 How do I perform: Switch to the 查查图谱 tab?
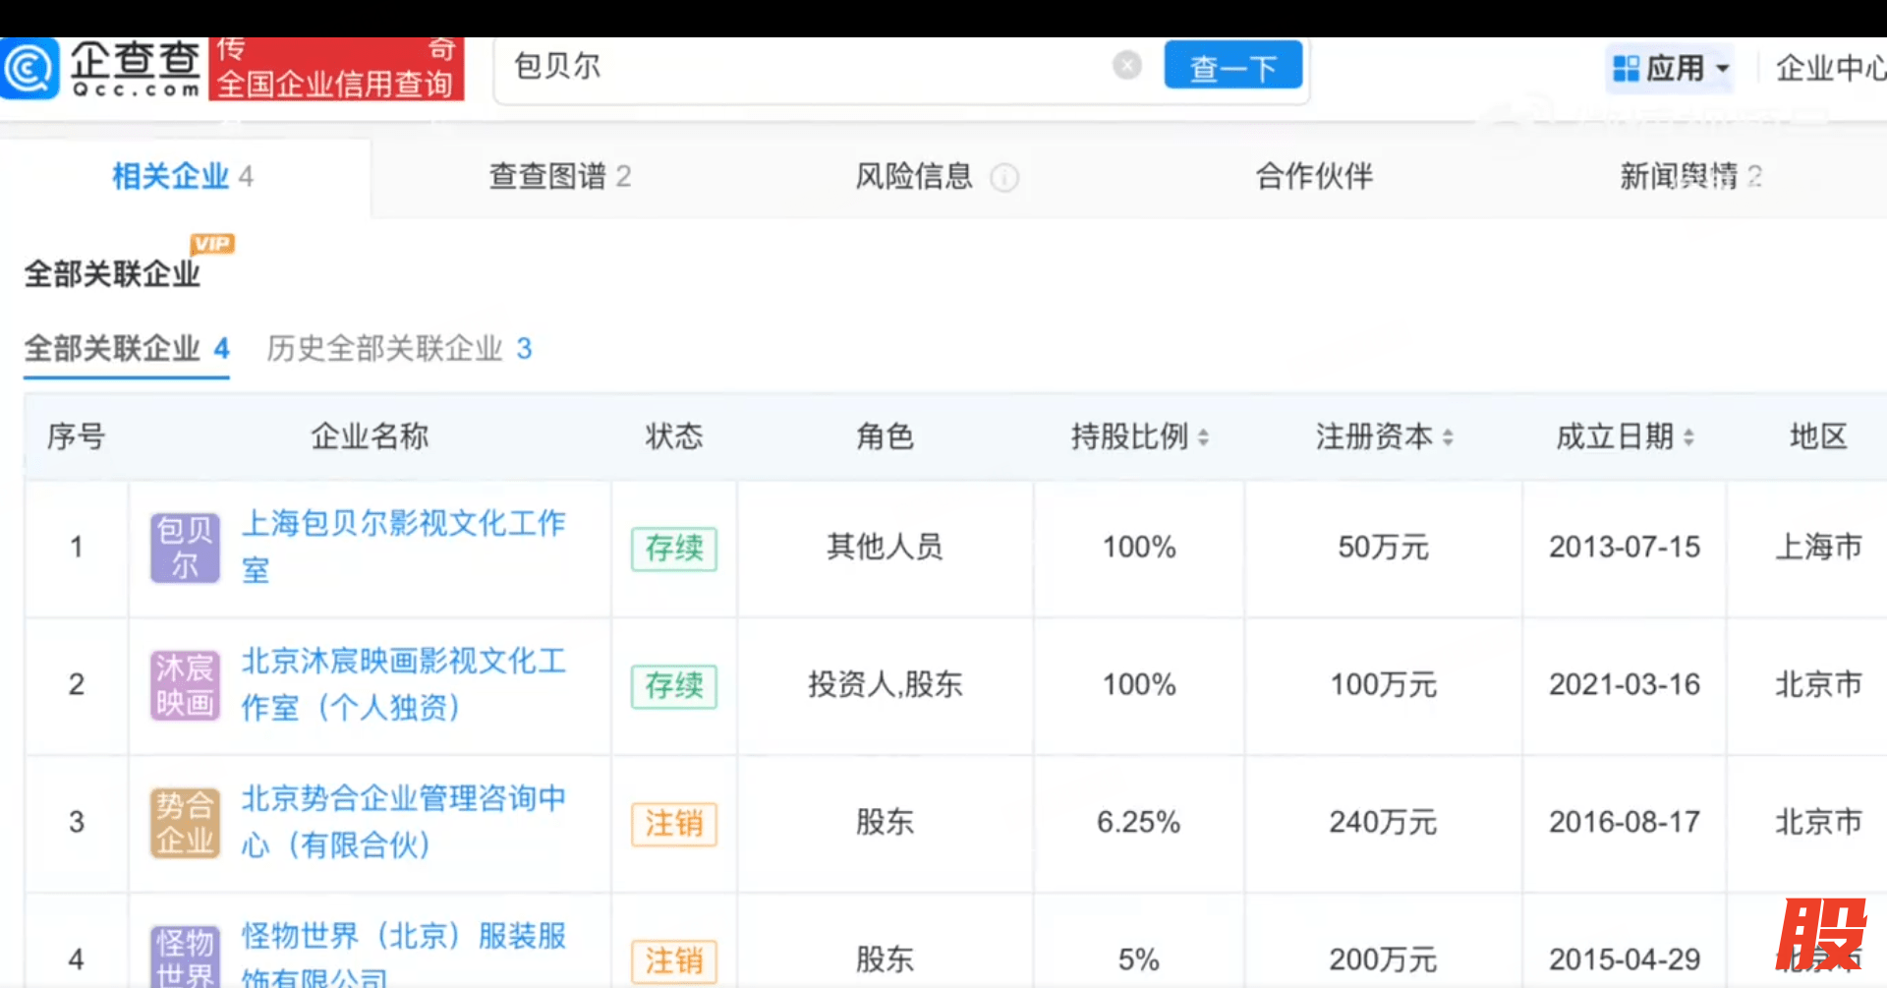560,177
